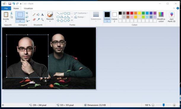Open the Seleziona dropdown arrow
Screen dimensions: 181x109
pos(20,21)
